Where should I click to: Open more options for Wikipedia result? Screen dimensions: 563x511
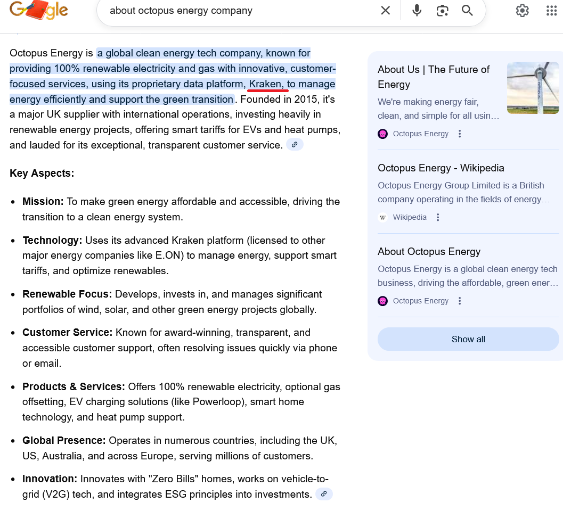click(x=438, y=217)
